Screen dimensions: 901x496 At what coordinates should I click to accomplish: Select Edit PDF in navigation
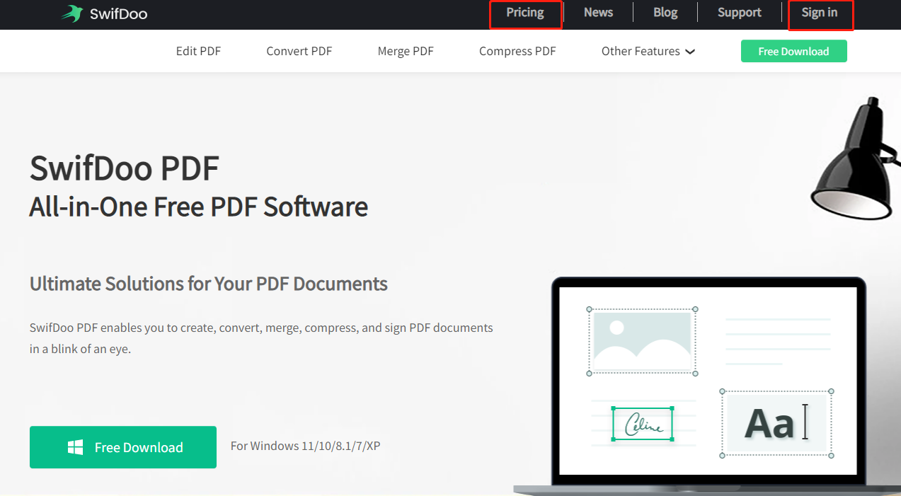point(198,51)
